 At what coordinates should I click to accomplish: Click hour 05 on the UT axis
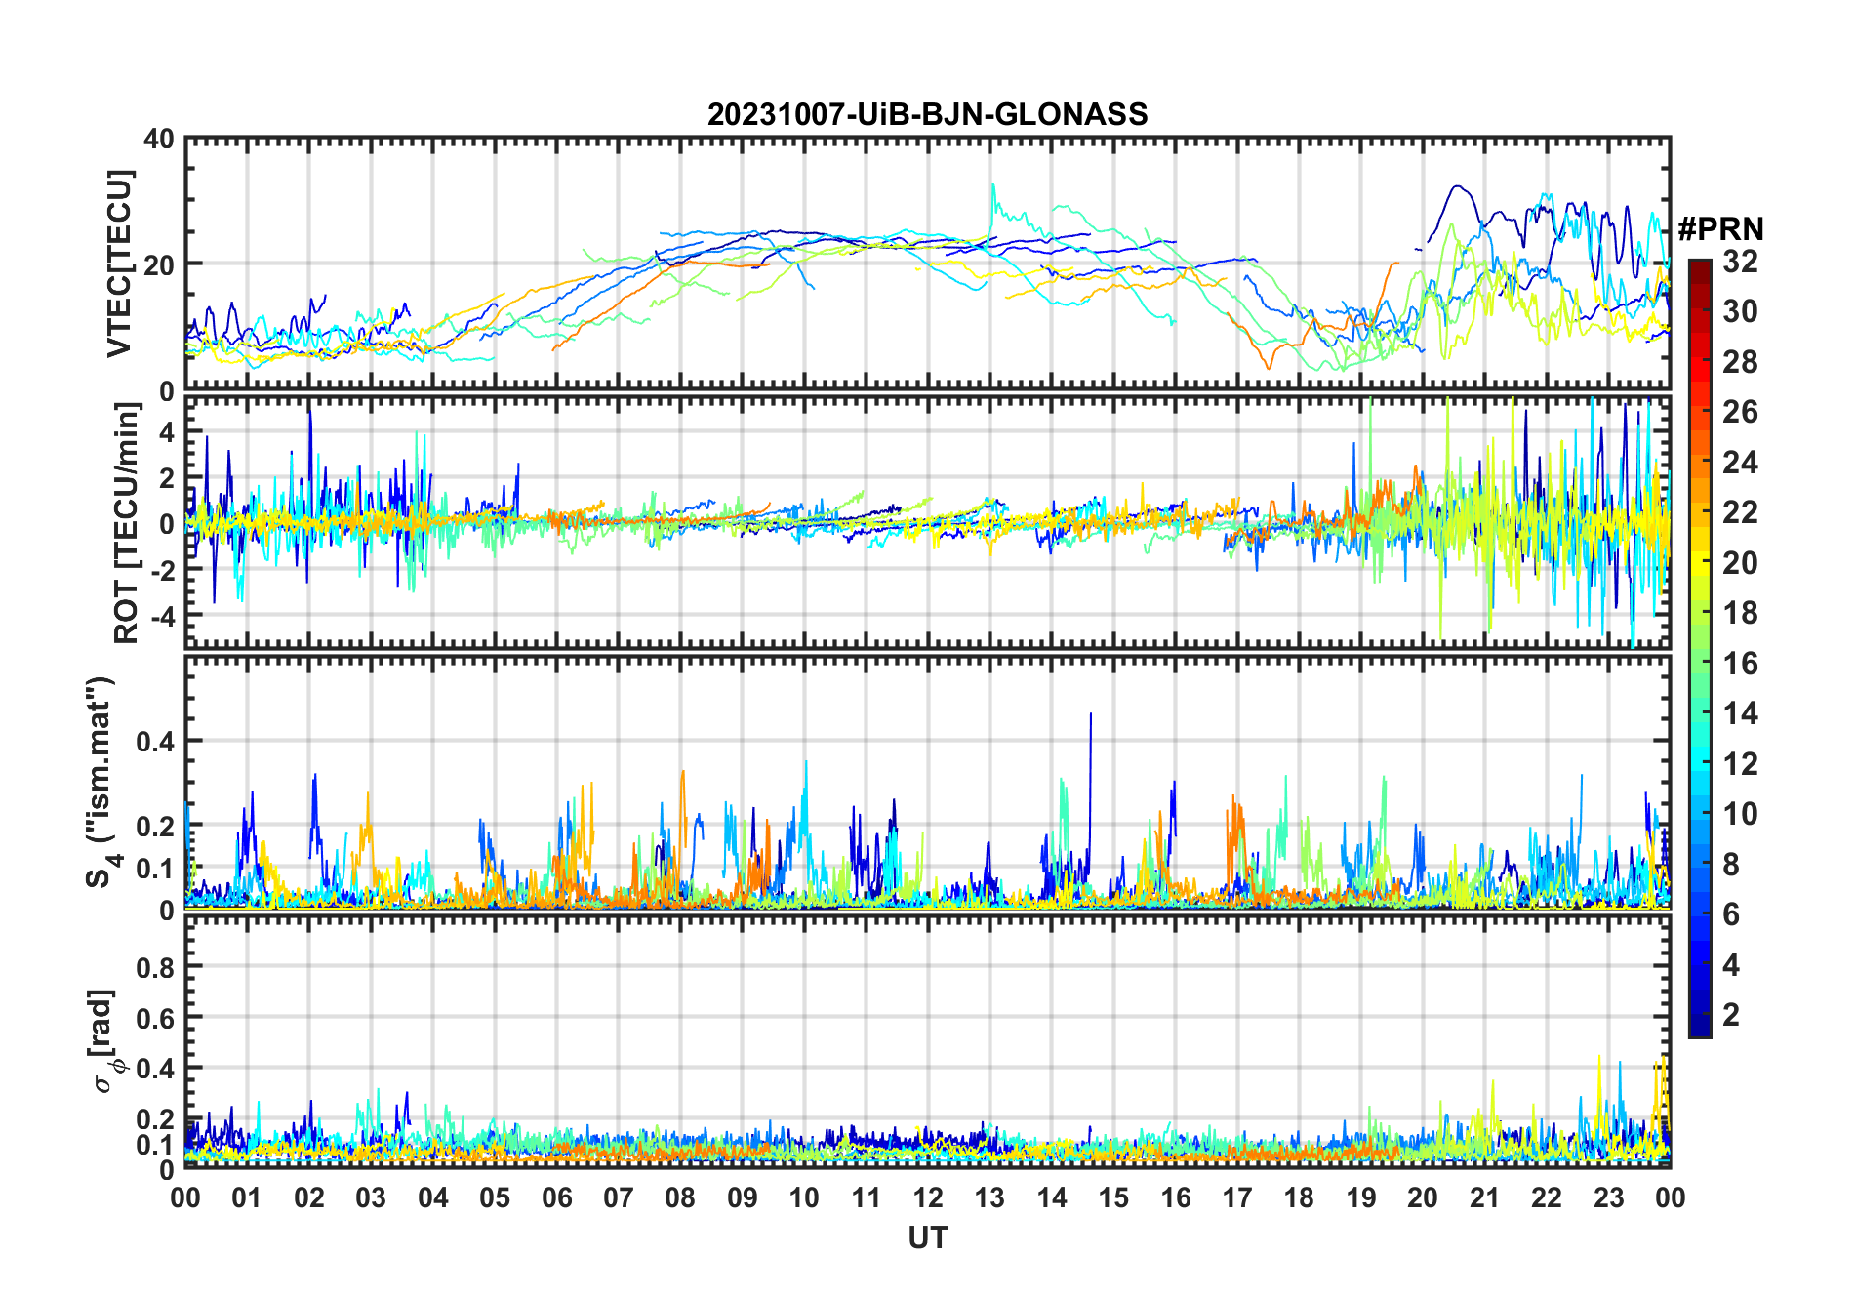point(495,1197)
